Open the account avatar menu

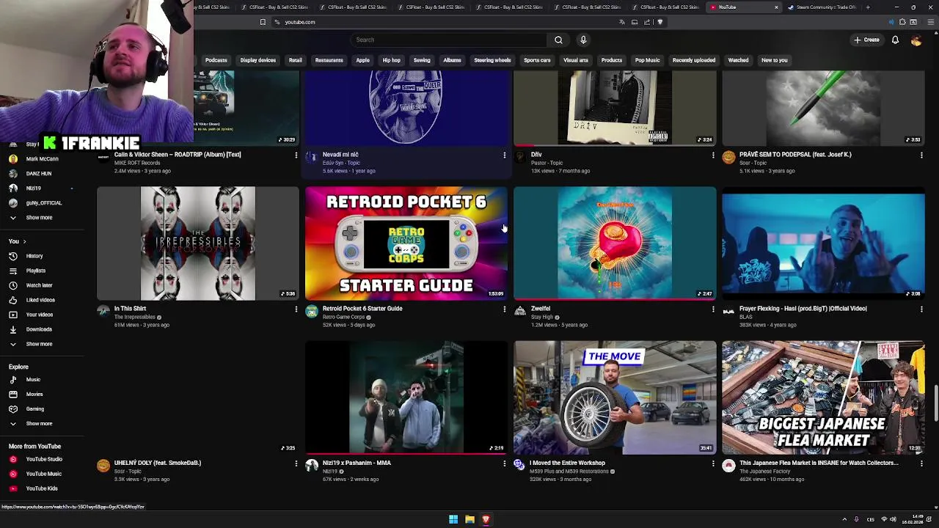point(916,40)
